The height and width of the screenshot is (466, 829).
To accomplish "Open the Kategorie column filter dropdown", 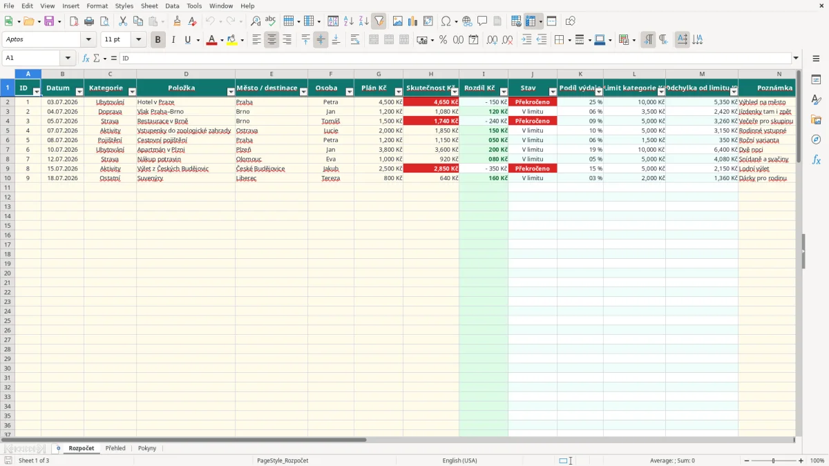I will point(131,92).
